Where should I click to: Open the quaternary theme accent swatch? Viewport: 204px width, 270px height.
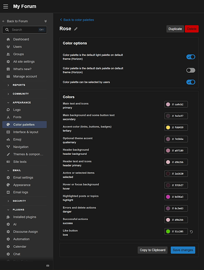tap(168, 139)
